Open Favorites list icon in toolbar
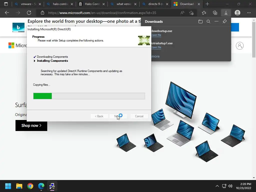The width and height of the screenshot is (256, 192). coord(204,13)
